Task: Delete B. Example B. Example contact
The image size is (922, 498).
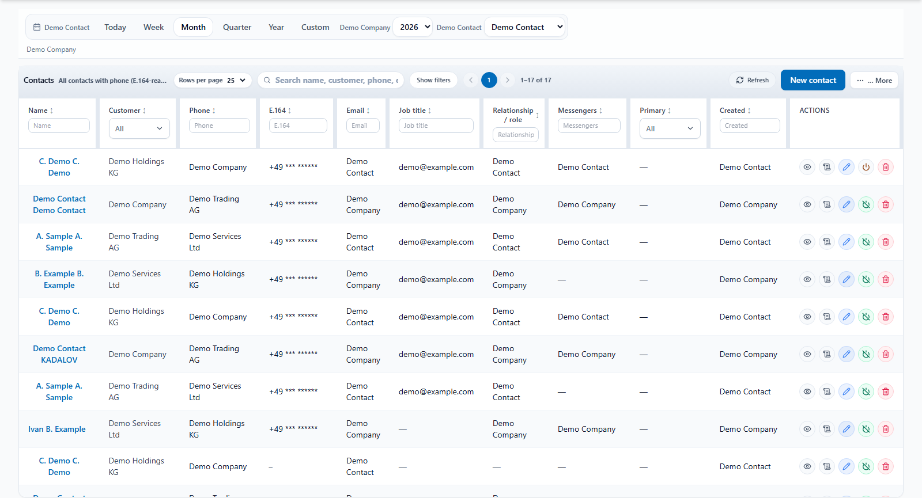Action: pos(886,279)
